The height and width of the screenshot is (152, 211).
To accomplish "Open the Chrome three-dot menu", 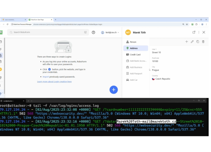I will 206,24.
